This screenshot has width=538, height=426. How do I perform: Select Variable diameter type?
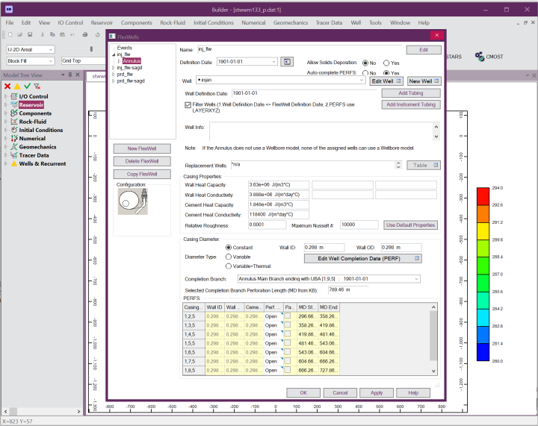click(x=229, y=257)
